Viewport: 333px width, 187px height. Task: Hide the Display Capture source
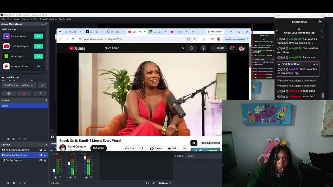(41, 160)
